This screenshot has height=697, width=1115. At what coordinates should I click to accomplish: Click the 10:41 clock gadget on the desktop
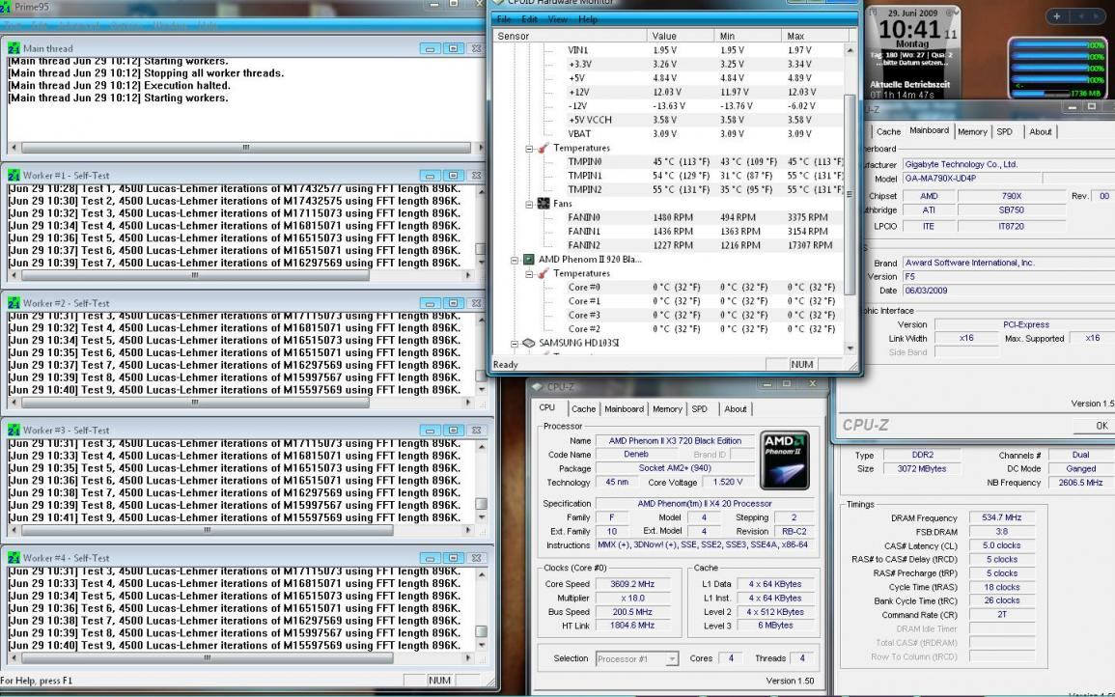912,52
